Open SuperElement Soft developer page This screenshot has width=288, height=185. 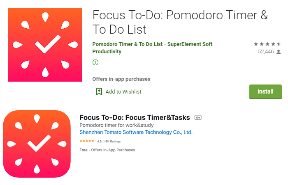click(152, 44)
